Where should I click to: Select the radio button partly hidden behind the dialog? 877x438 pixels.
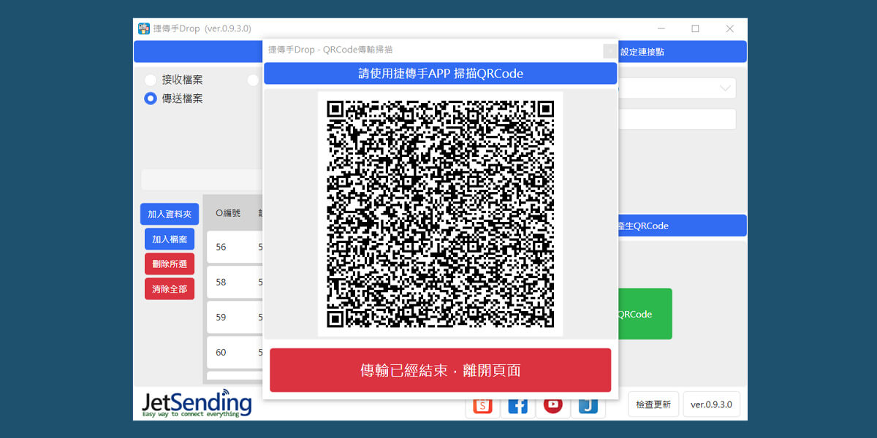coord(254,80)
